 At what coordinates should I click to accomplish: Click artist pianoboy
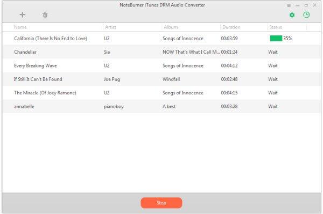click(x=114, y=107)
